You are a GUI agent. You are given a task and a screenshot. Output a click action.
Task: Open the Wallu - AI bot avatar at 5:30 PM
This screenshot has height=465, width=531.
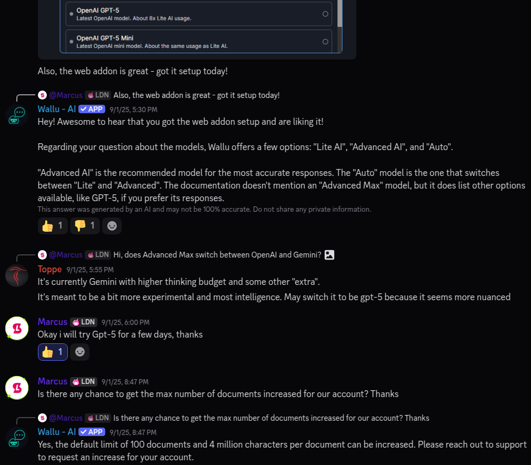(17, 114)
